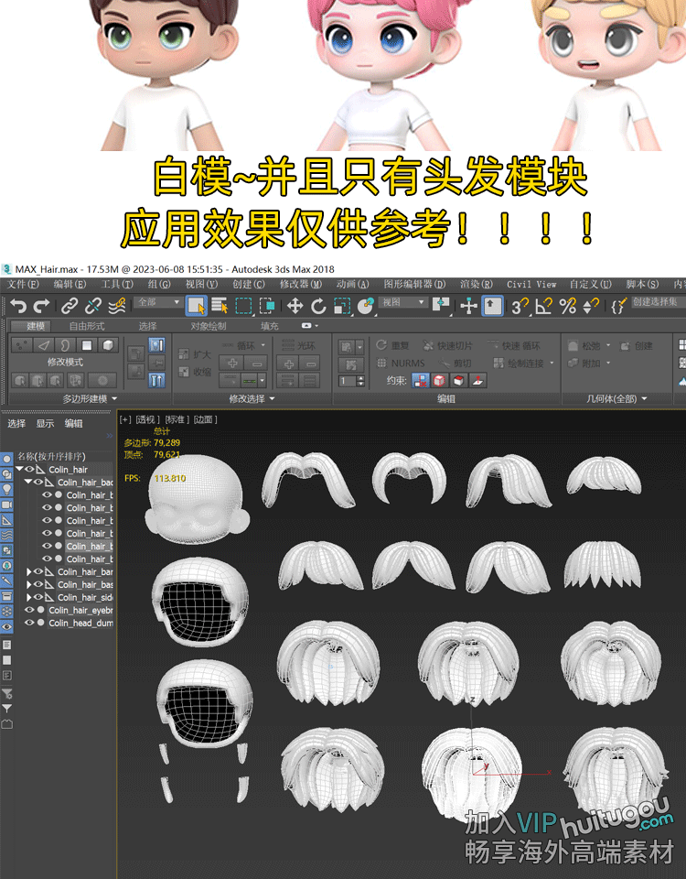Activate the Rotate transform tool

click(318, 306)
